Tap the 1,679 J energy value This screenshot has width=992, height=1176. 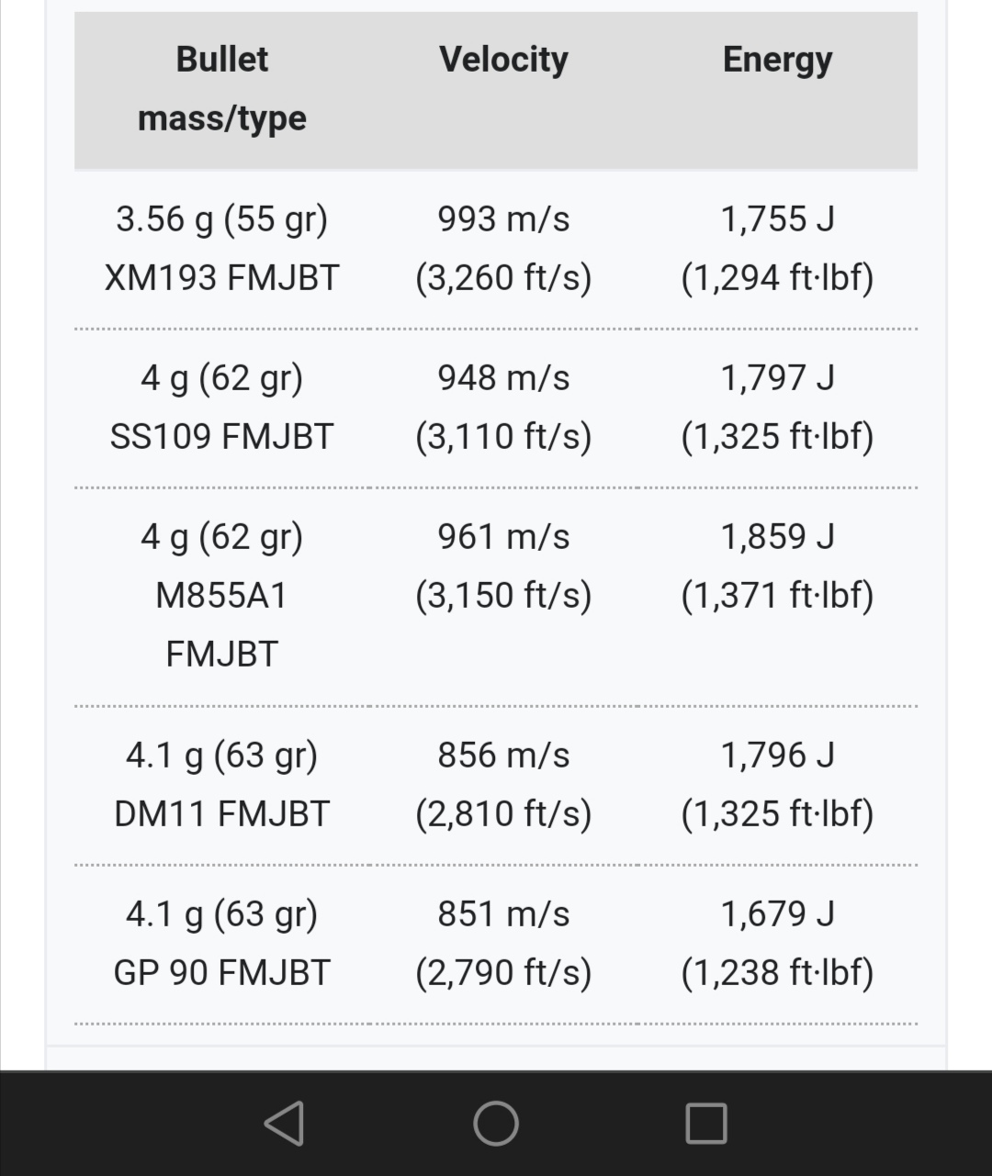[x=777, y=914]
